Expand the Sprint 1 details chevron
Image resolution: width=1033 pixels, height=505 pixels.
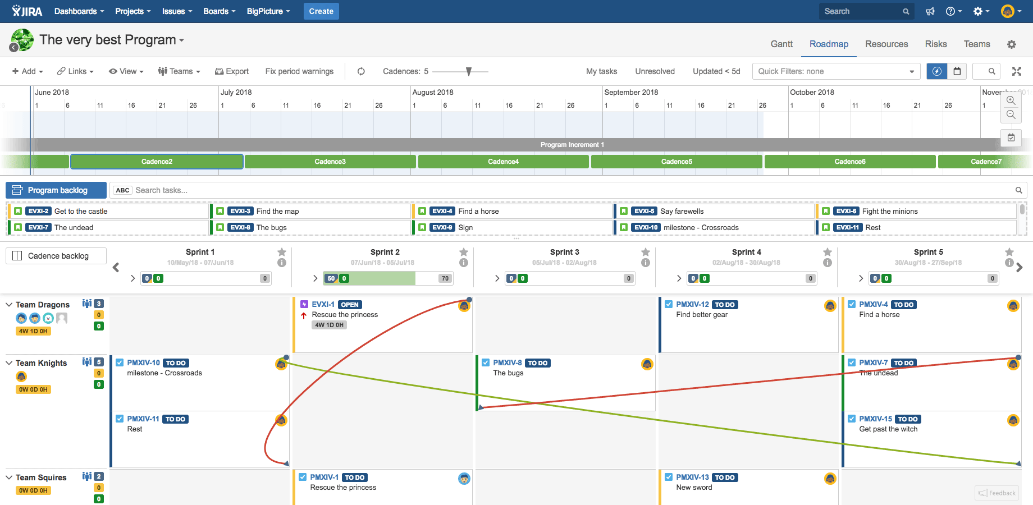(x=132, y=278)
